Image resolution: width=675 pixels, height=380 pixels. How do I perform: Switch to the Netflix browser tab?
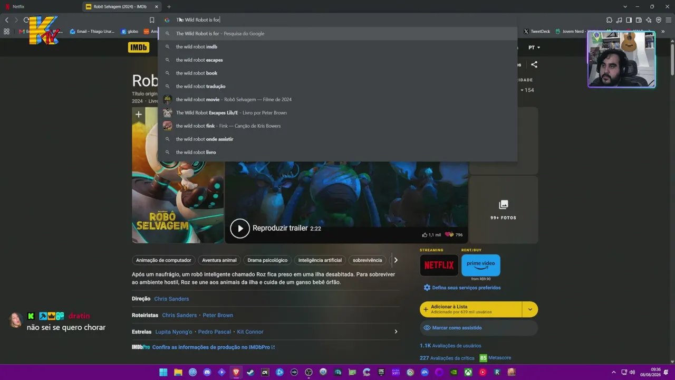click(41, 7)
